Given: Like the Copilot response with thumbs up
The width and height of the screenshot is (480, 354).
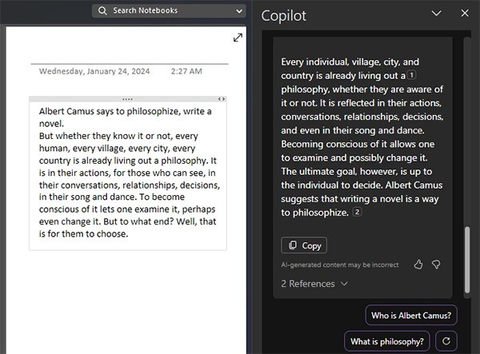Looking at the screenshot, I should click(418, 265).
